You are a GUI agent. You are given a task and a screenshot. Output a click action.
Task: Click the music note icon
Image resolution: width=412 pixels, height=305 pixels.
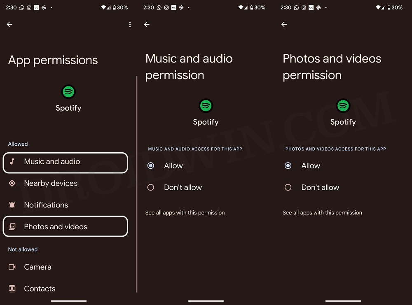(12, 161)
